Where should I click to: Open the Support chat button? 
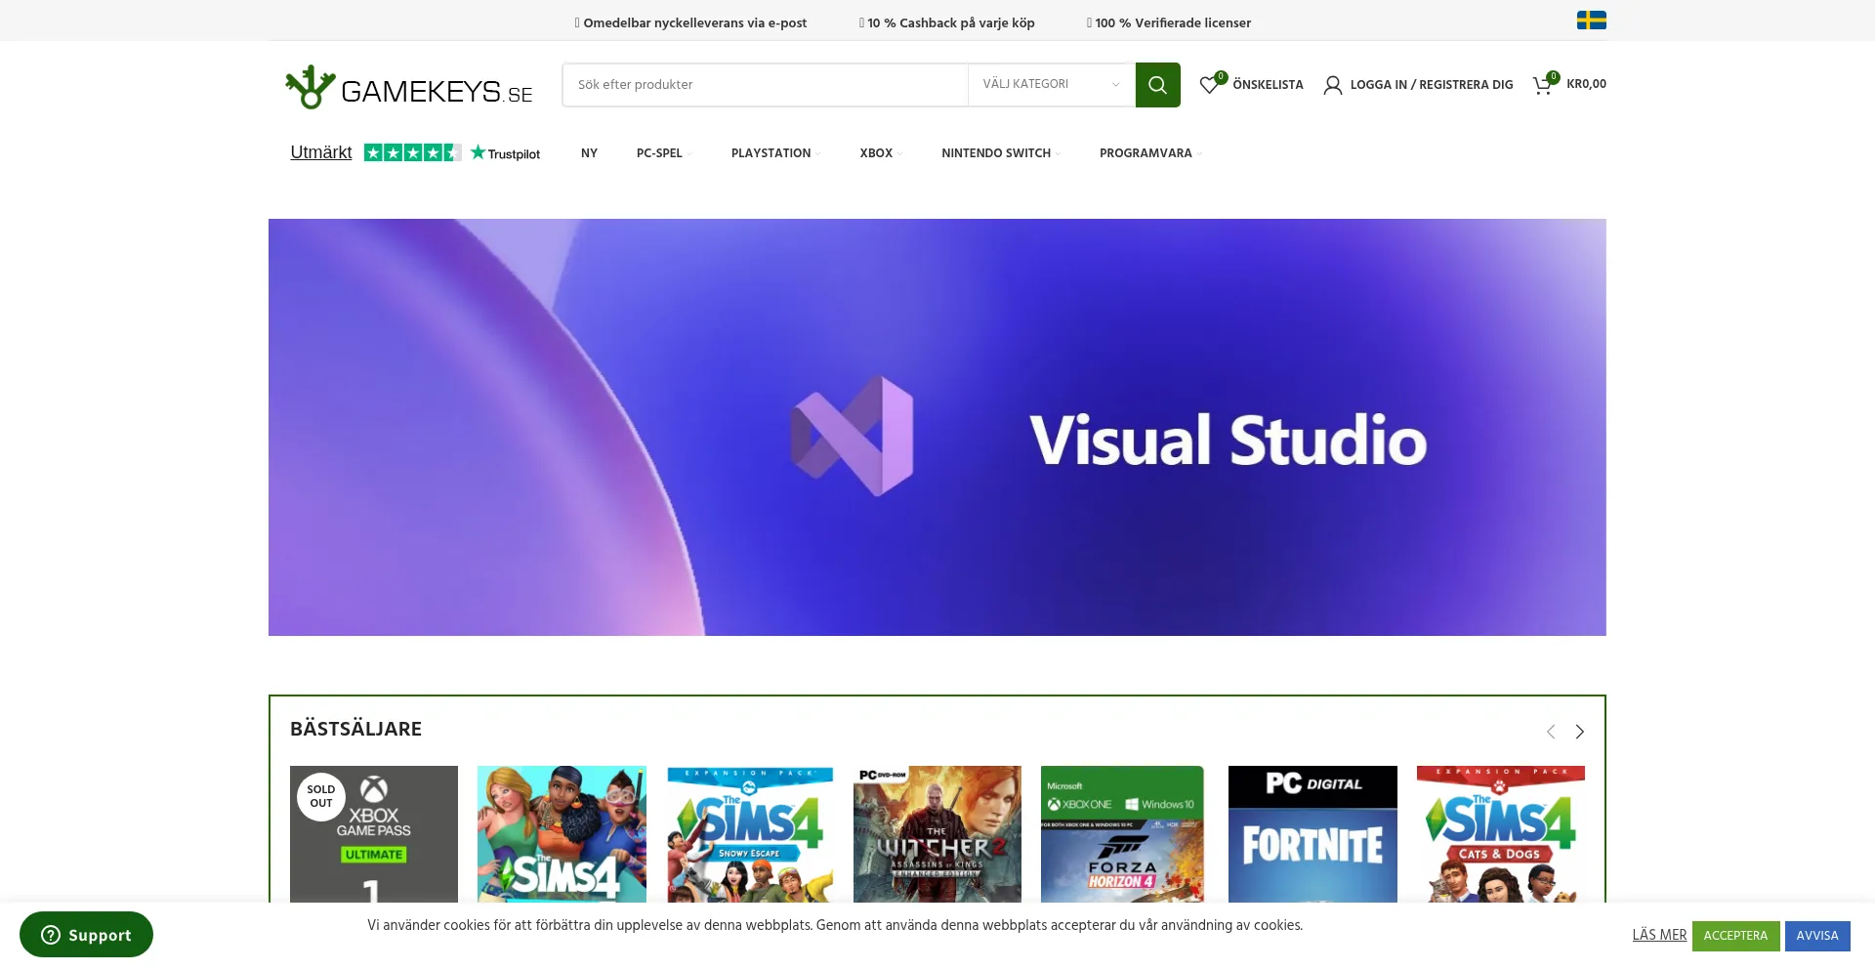[x=86, y=935]
